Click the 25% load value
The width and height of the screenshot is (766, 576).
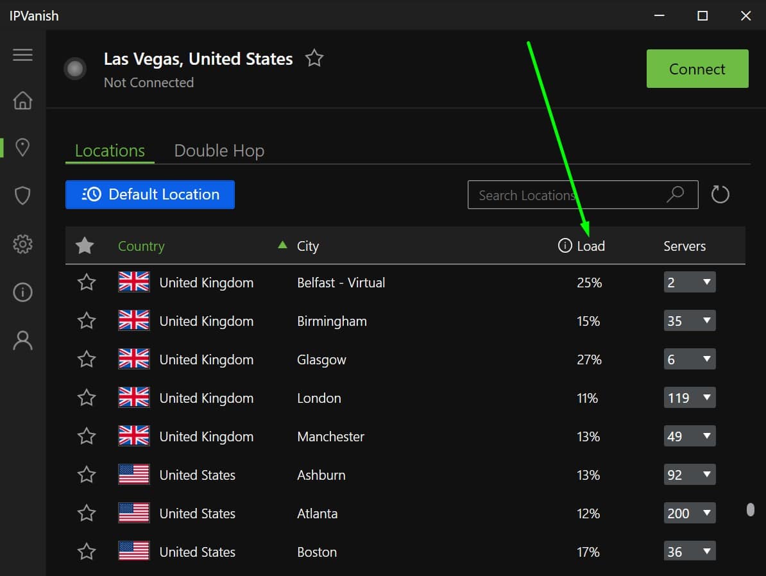point(589,282)
